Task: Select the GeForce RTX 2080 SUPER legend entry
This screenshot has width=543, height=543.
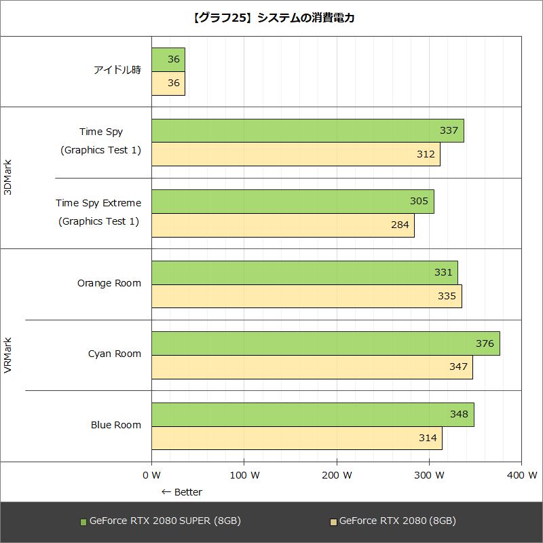Action: point(165,521)
